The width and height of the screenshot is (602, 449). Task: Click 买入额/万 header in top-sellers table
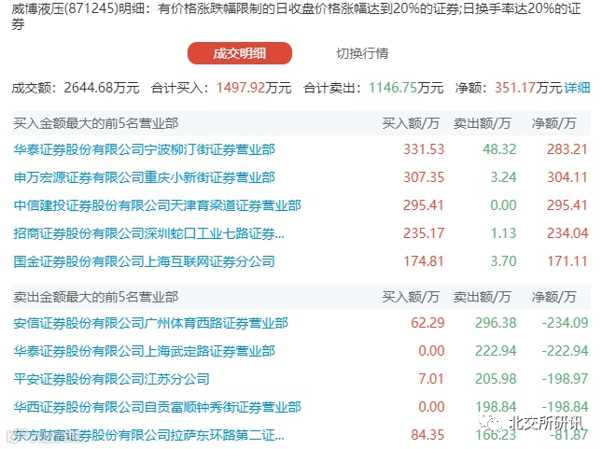tap(411, 297)
